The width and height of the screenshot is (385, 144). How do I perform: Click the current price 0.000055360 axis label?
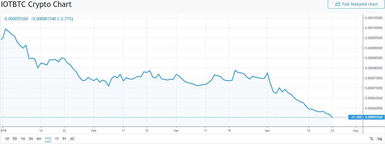[x=374, y=117]
